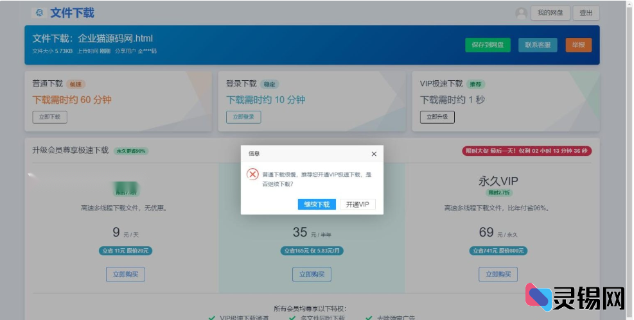634x320 pixels.
Task: Click text 所有会员均尊享以下特权
Action: pos(310,308)
